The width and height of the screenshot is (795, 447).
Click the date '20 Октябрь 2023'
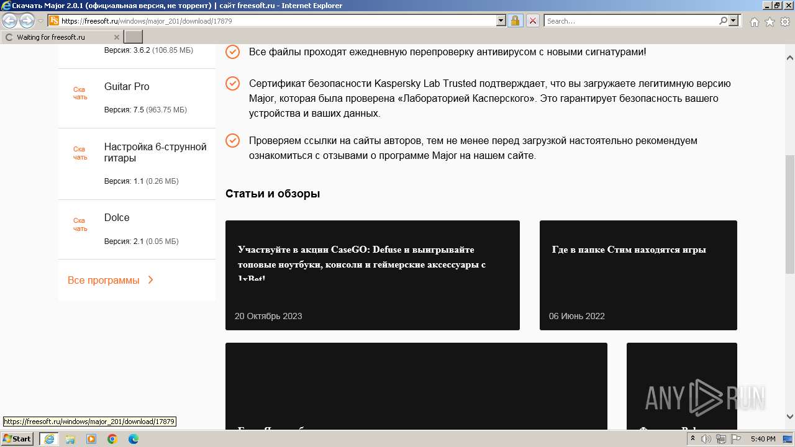click(268, 316)
